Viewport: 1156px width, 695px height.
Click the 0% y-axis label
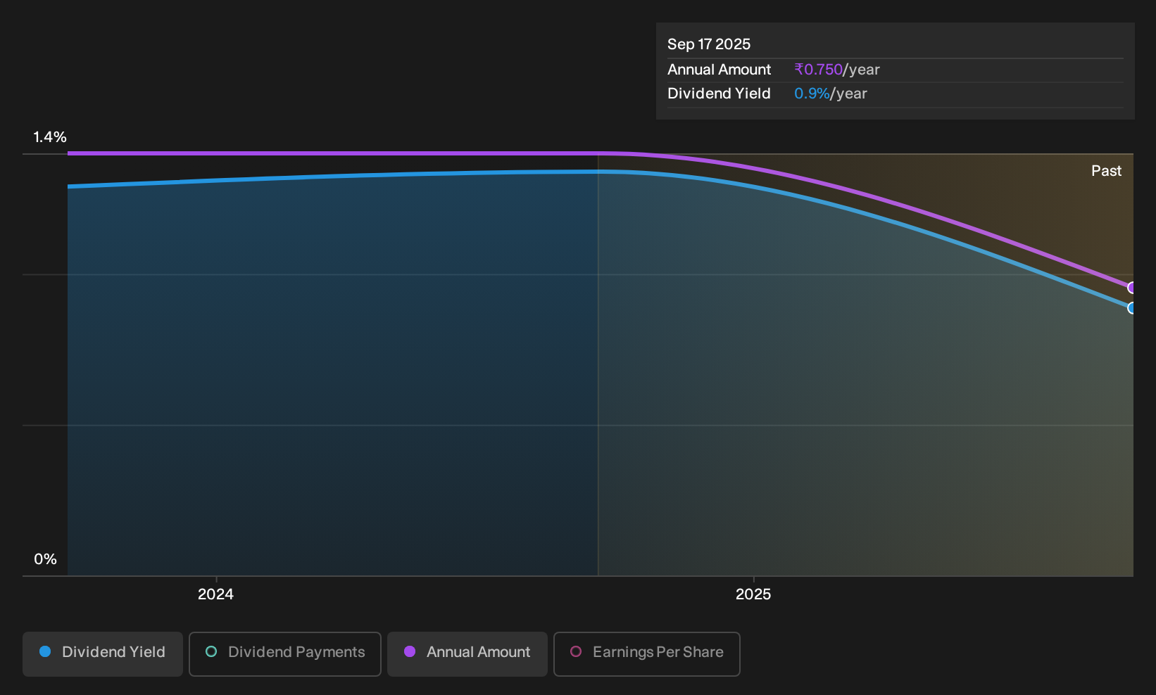click(45, 559)
